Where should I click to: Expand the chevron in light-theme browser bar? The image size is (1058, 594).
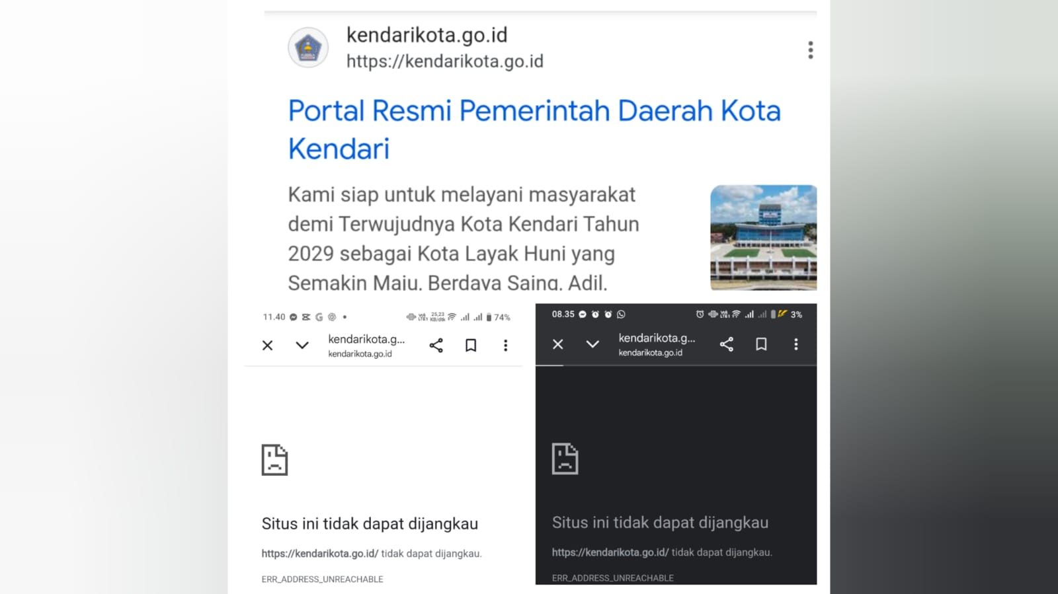click(302, 346)
